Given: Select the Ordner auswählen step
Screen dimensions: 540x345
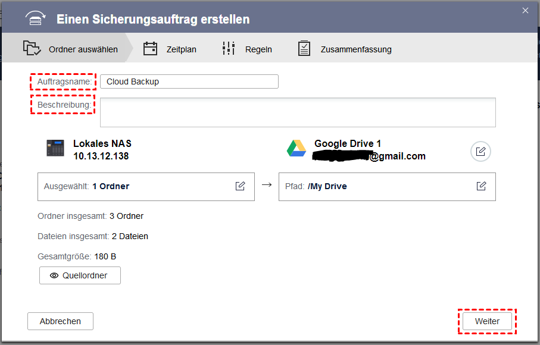Looking at the screenshot, I should [83, 49].
